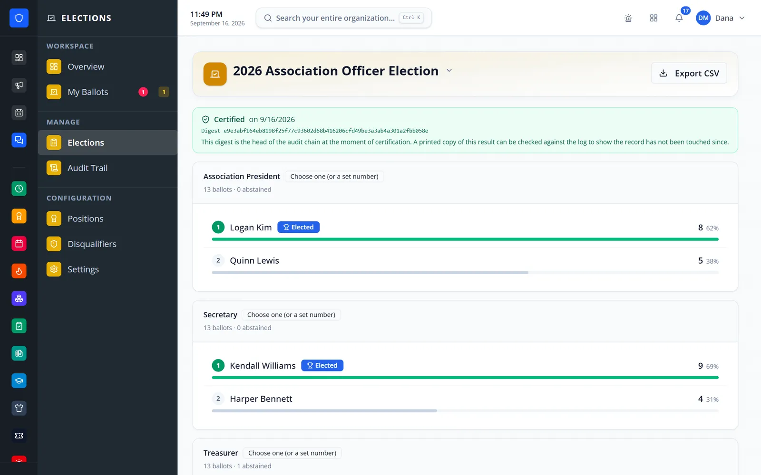The height and width of the screenshot is (475, 761).
Task: Go to Overview in the sidebar
Action: click(x=107, y=66)
